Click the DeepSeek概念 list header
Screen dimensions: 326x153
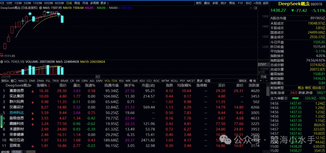point(18,85)
